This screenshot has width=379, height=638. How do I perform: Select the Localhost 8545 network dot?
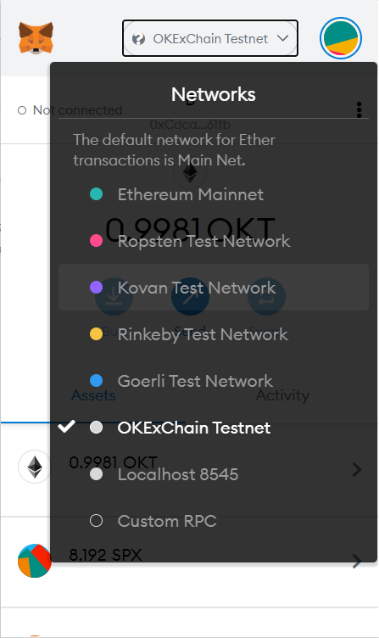coord(96,474)
